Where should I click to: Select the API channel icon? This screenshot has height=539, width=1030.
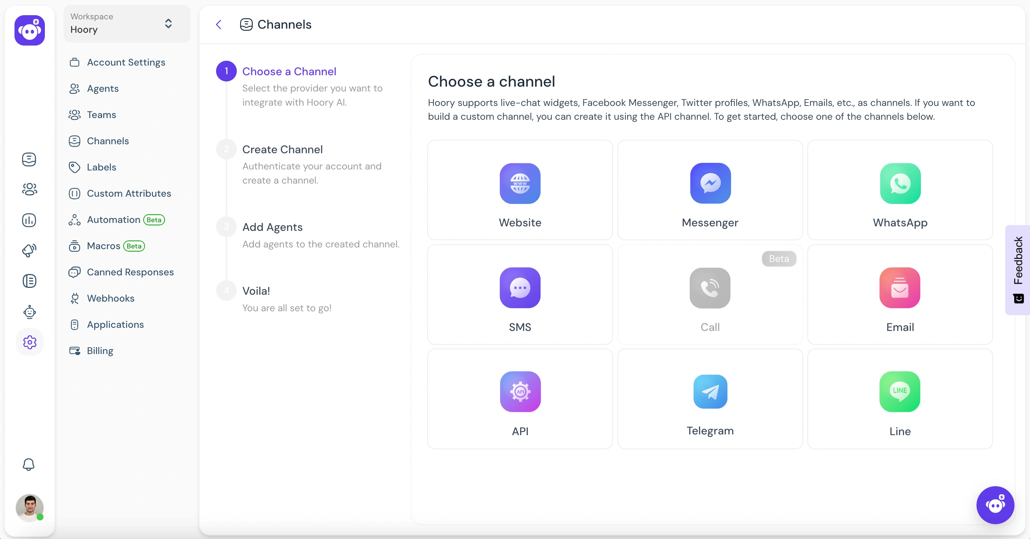coord(520,391)
